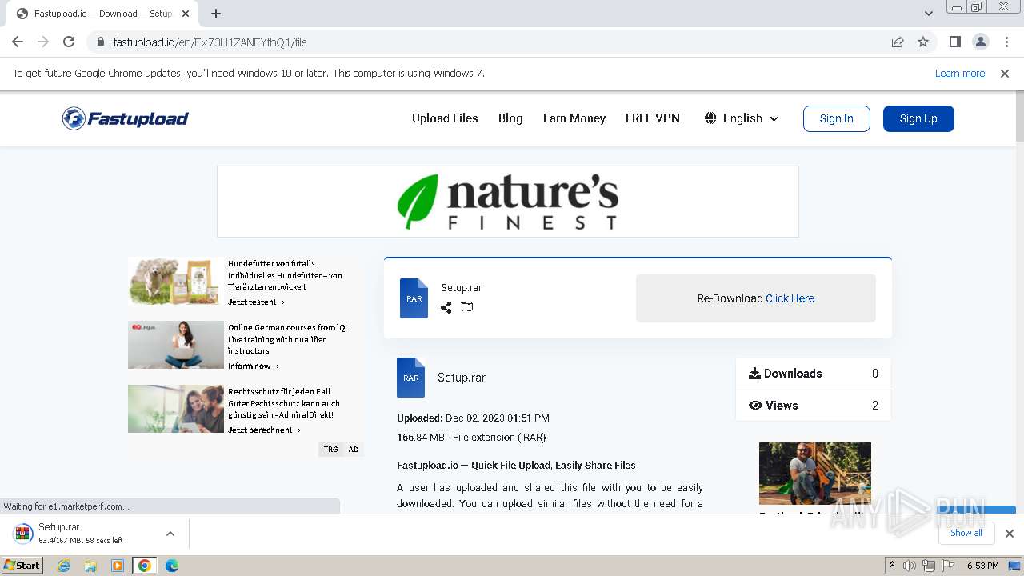Click Show all downloads button
The height and width of the screenshot is (576, 1024).
[966, 533]
